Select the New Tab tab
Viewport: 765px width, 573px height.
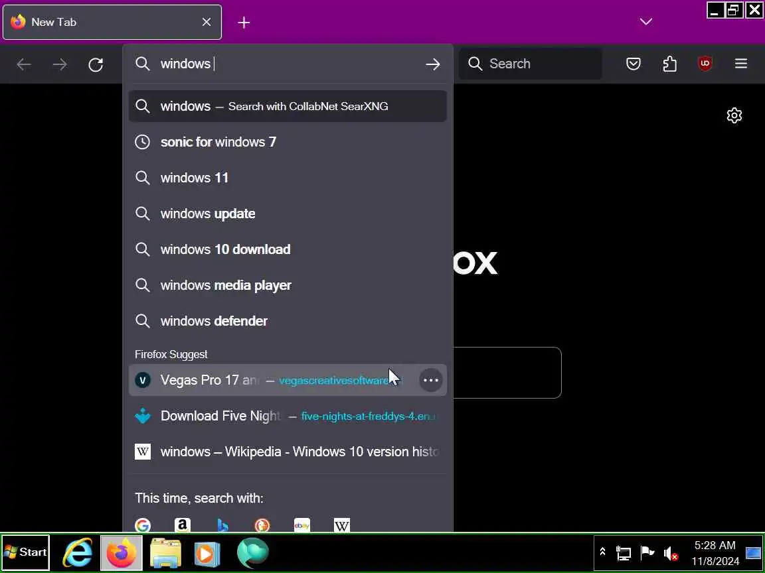pyautogui.click(x=112, y=22)
